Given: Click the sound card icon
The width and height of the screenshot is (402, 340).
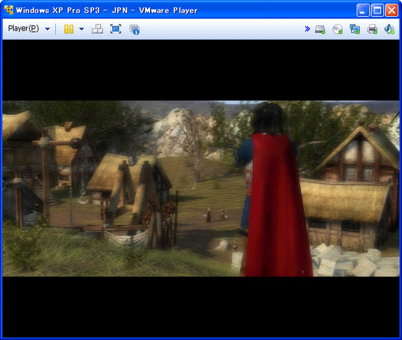Looking at the screenshot, I should (389, 29).
